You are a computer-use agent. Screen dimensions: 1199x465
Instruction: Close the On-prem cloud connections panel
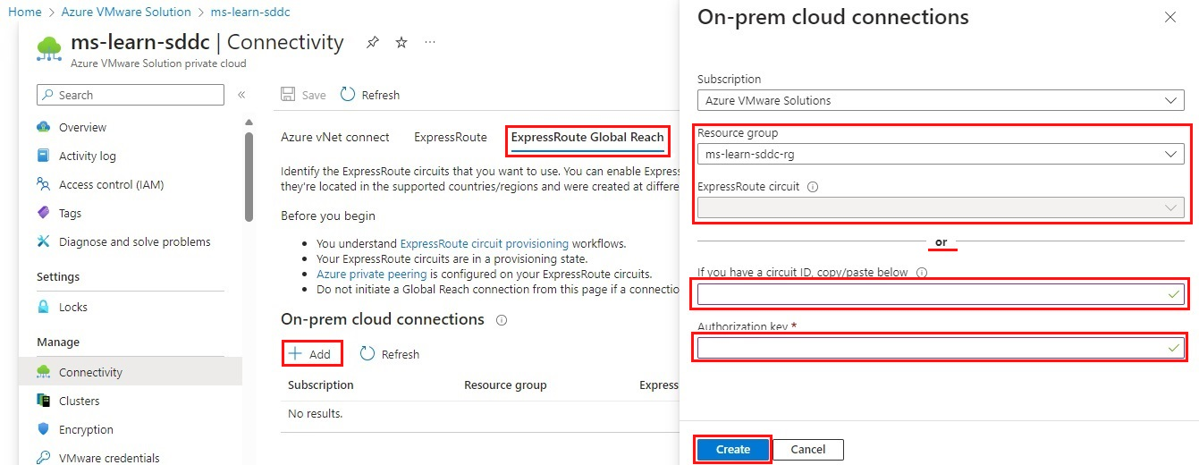click(x=1170, y=17)
